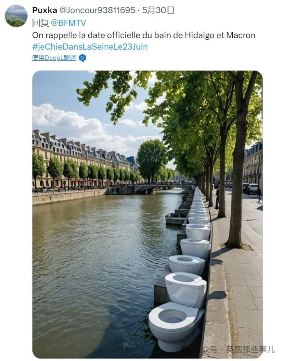Screen dimensions: 284x361
Task: Click the 英国那些事儿 watermark text
Action: click(x=250, y=350)
